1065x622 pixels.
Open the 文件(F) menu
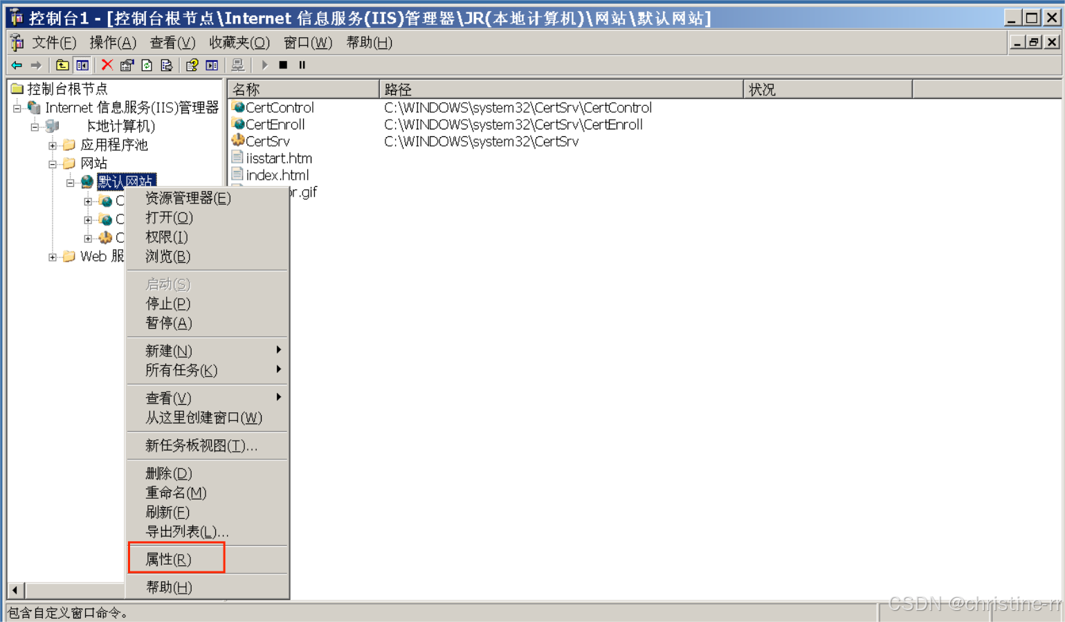tap(54, 43)
